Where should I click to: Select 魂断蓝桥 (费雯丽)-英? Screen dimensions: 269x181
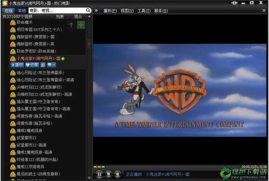pyautogui.click(x=35, y=44)
